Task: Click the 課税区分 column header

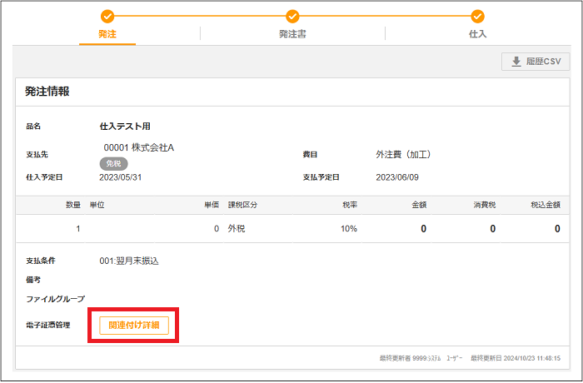Action: [x=243, y=205]
